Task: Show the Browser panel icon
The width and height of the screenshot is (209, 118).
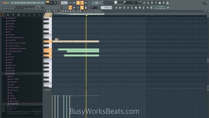Action: point(132,8)
